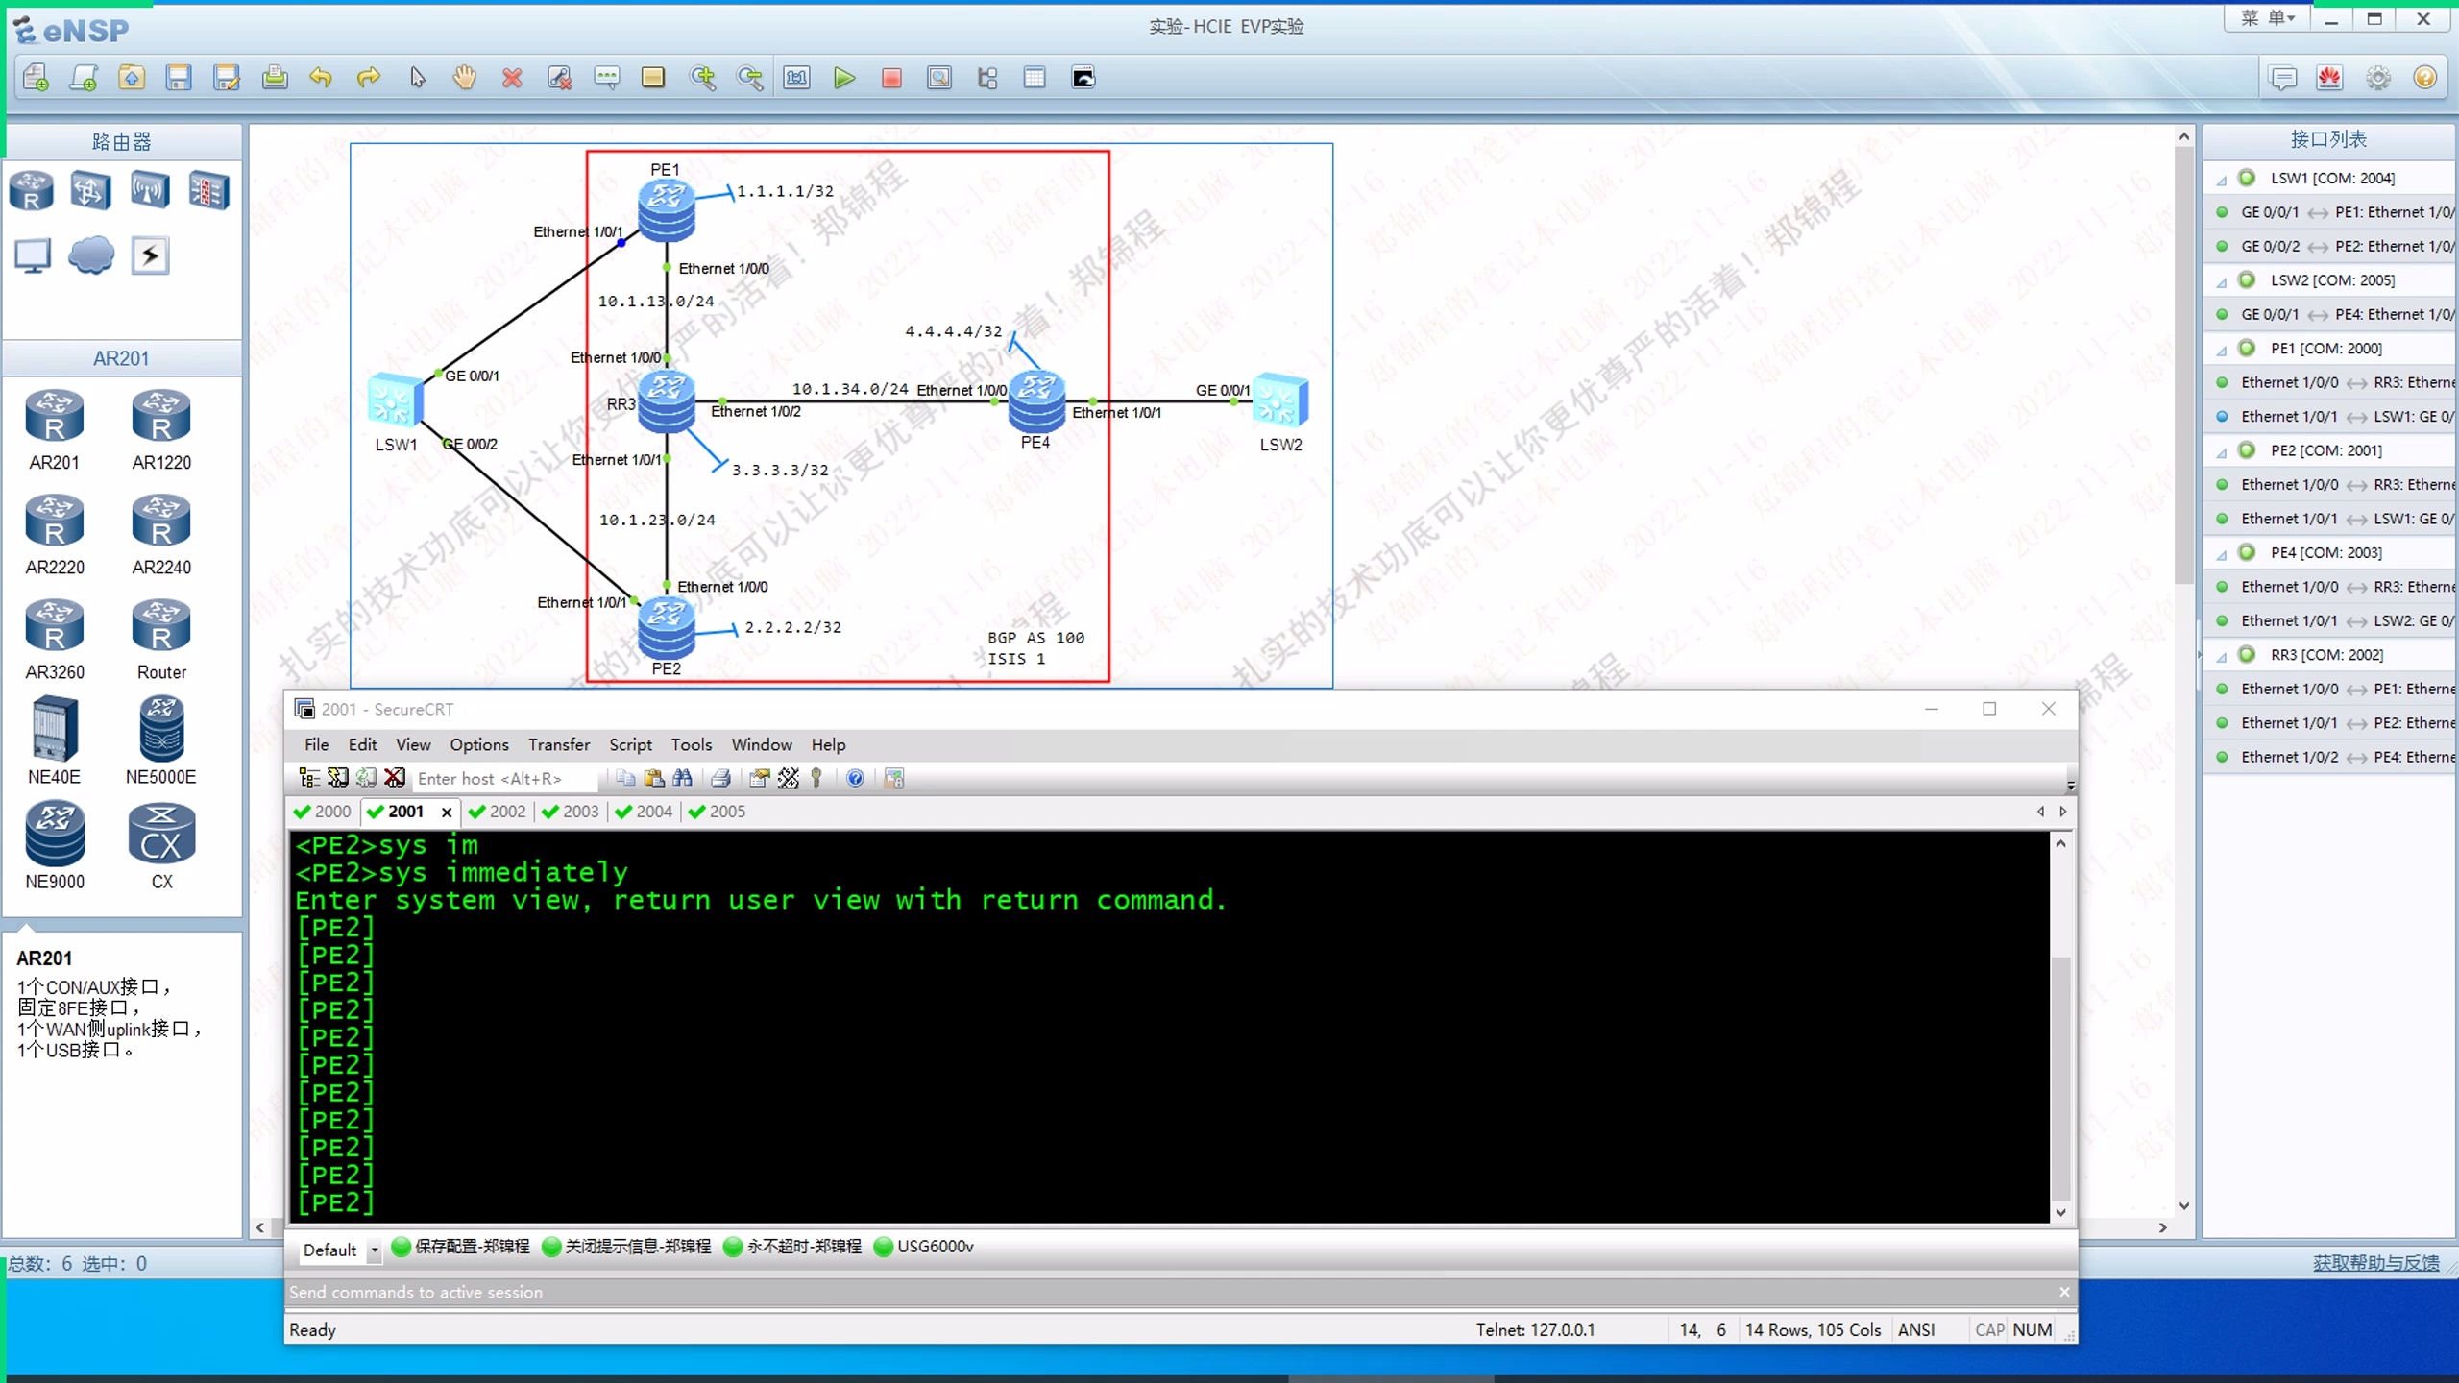Collapse the PE2 interface list entry
Screen dimensions: 2459x1383
(x=2221, y=452)
